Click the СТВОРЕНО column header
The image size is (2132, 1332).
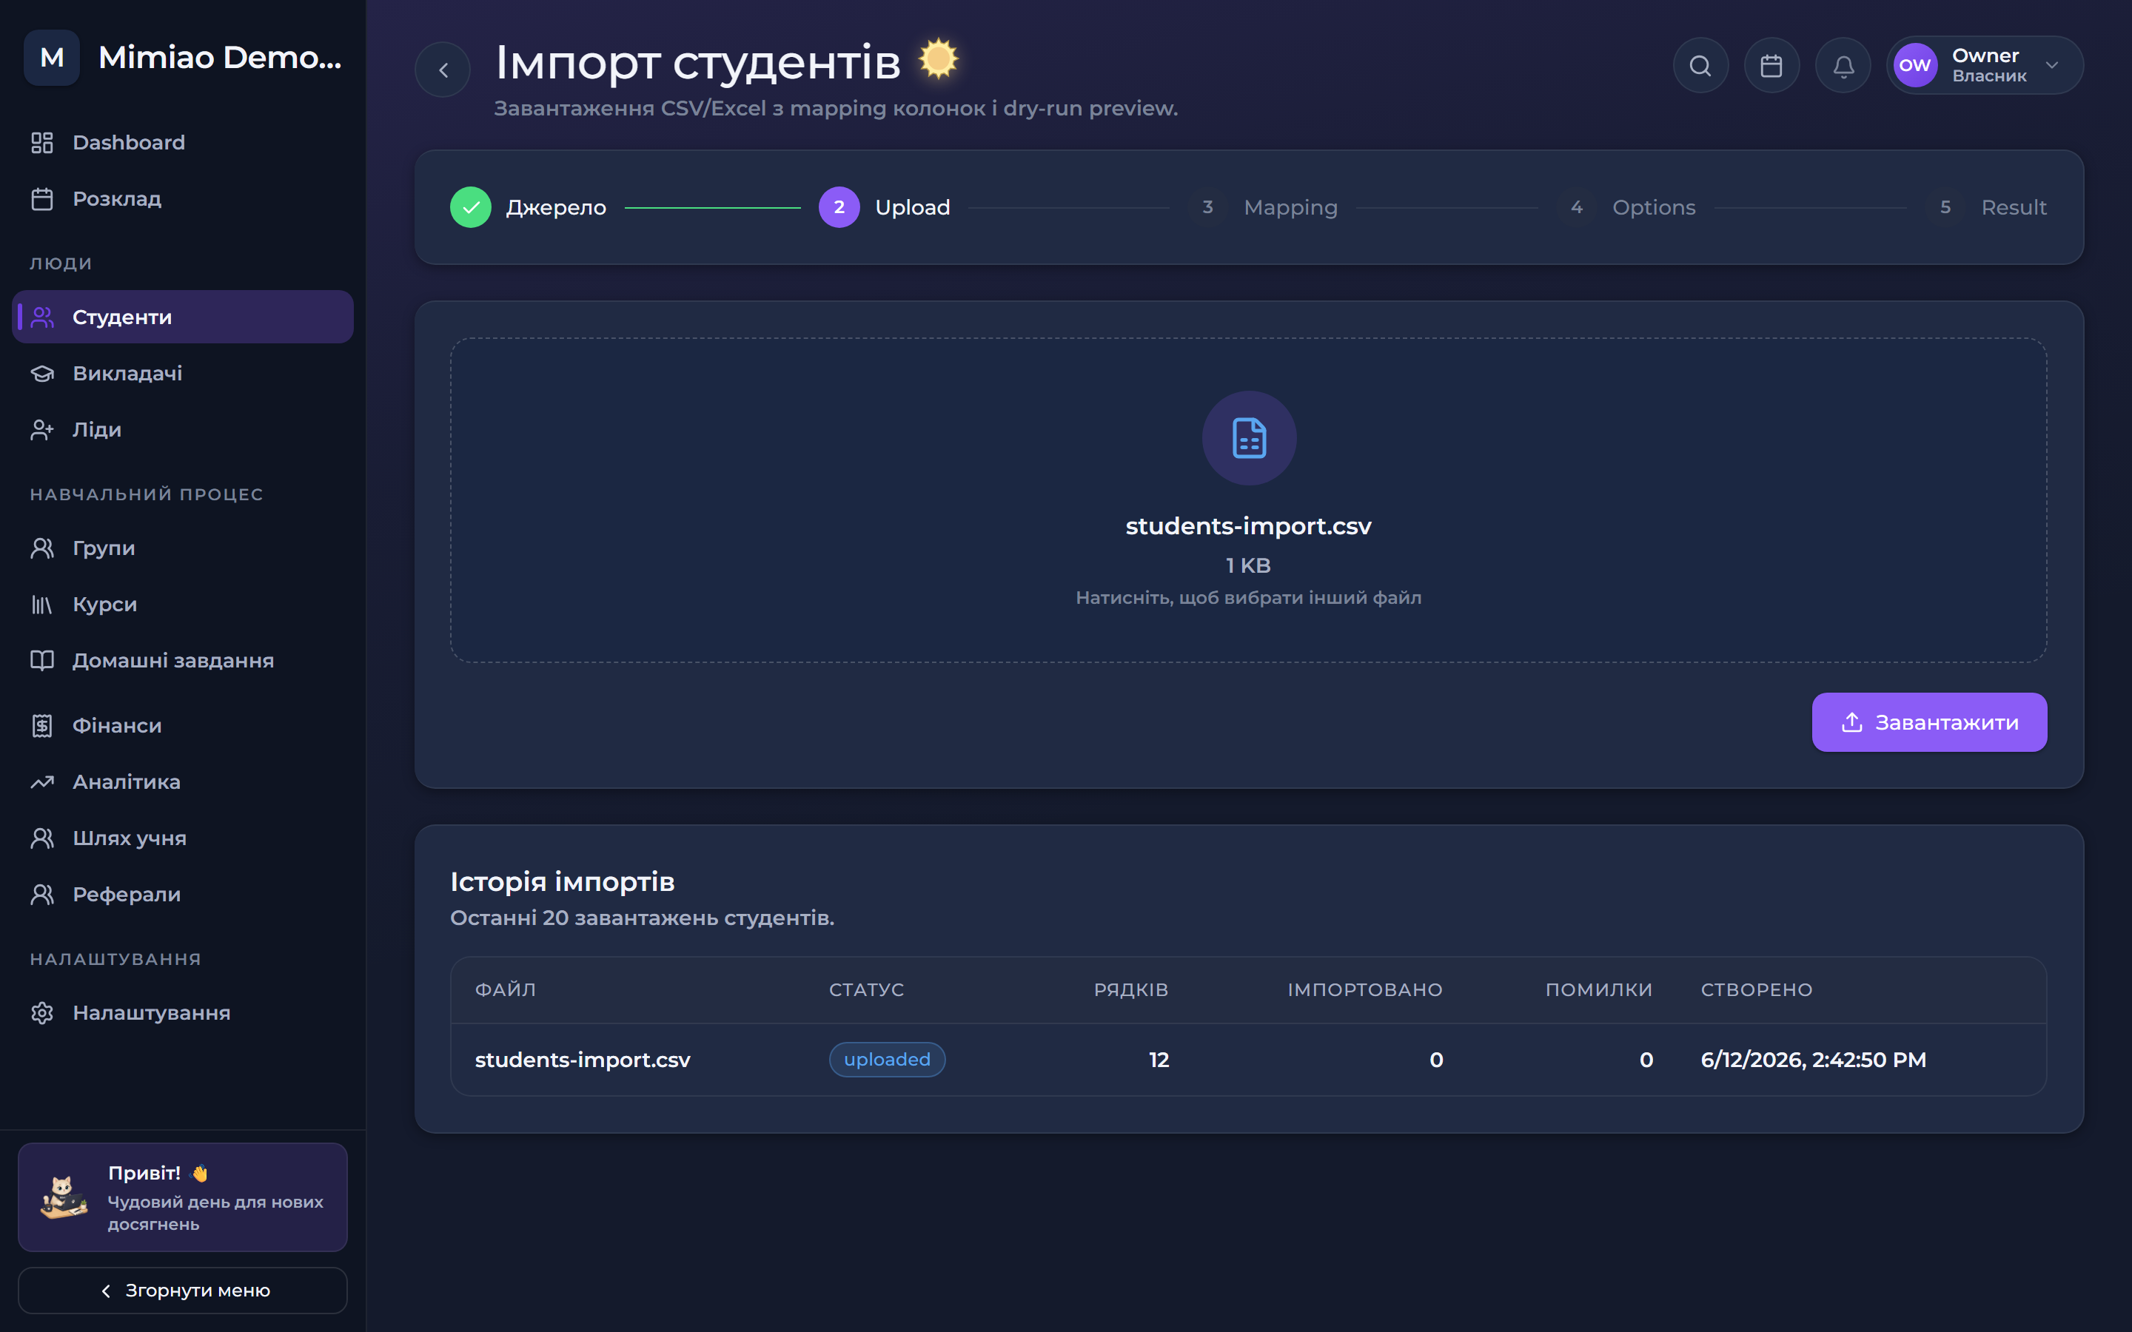pos(1757,990)
